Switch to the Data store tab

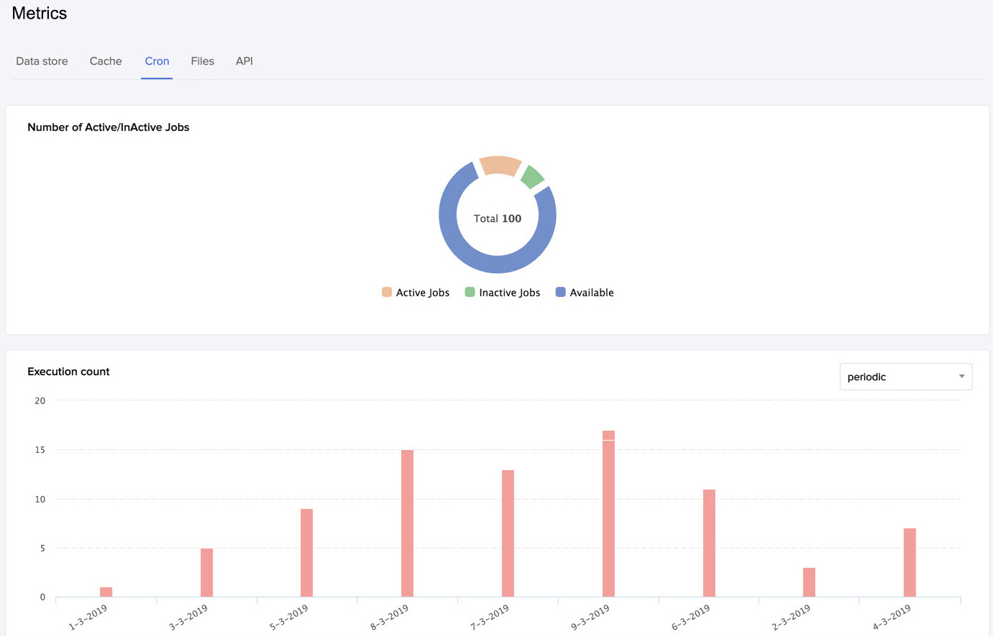tap(42, 61)
